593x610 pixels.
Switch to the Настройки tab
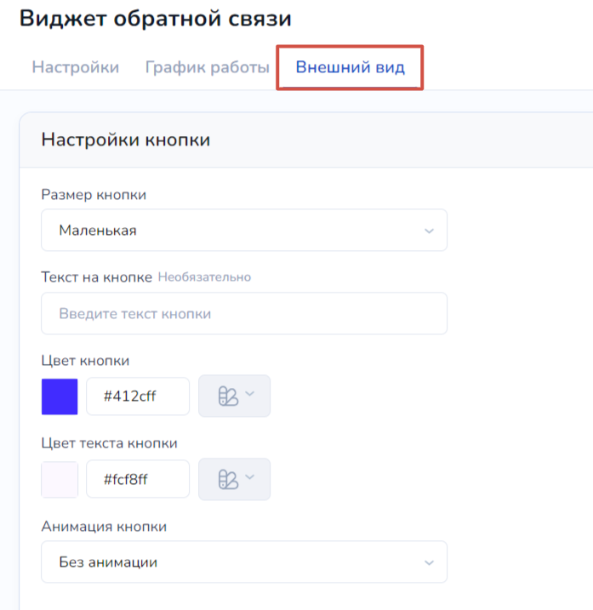76,67
